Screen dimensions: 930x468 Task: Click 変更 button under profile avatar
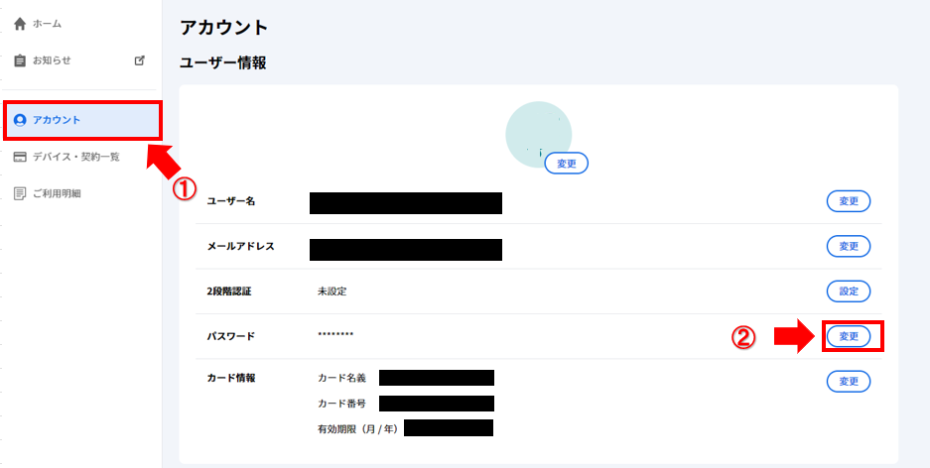[x=567, y=164]
